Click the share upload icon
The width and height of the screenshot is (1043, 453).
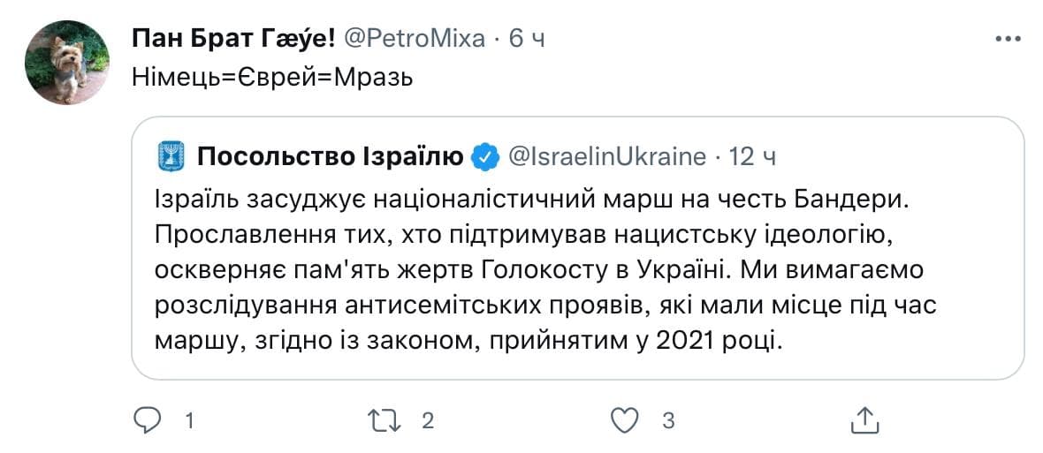click(x=865, y=419)
